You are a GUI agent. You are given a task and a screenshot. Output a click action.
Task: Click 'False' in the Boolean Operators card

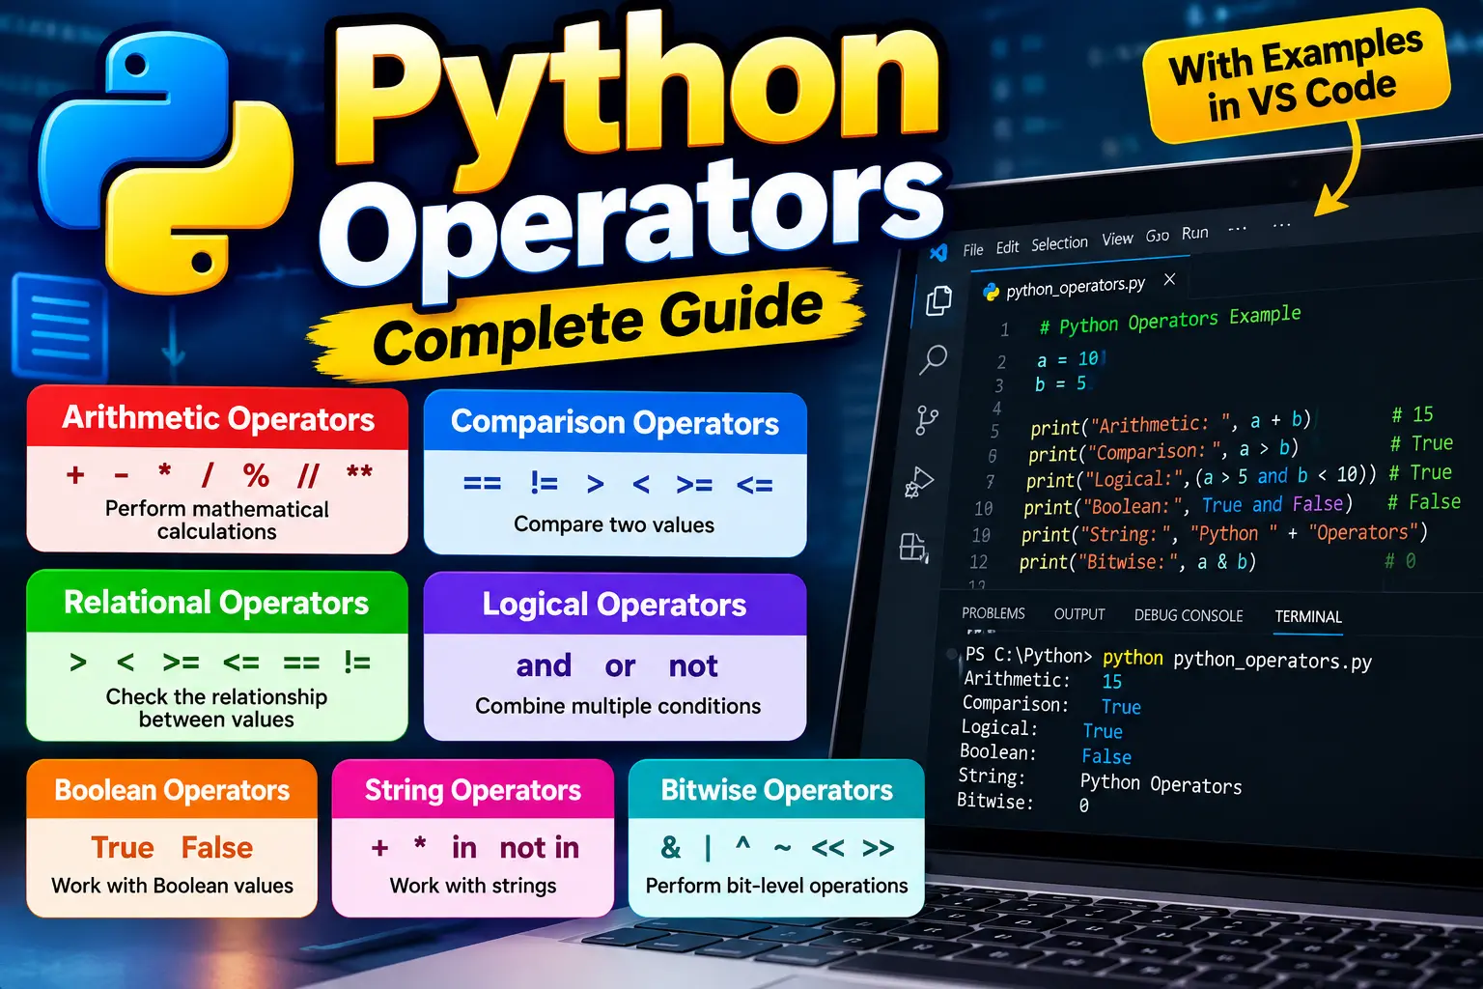[x=217, y=847]
